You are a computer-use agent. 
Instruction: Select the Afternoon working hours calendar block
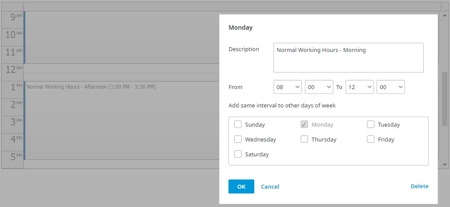click(x=122, y=121)
